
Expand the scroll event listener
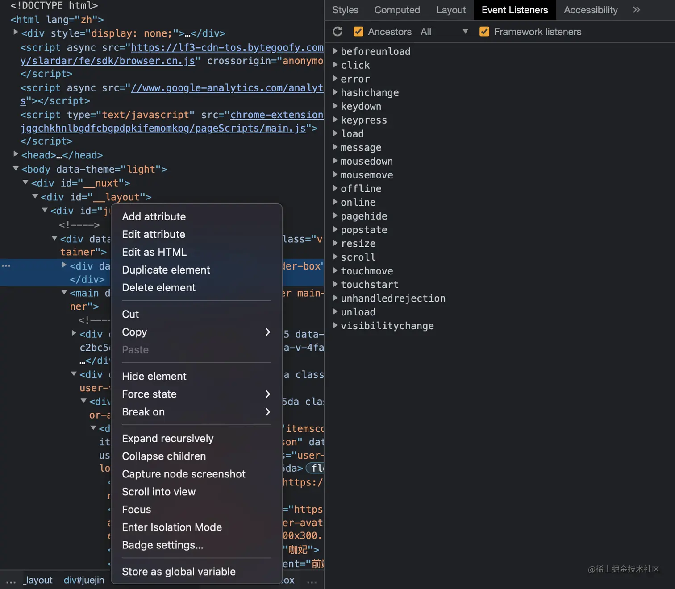click(x=336, y=257)
